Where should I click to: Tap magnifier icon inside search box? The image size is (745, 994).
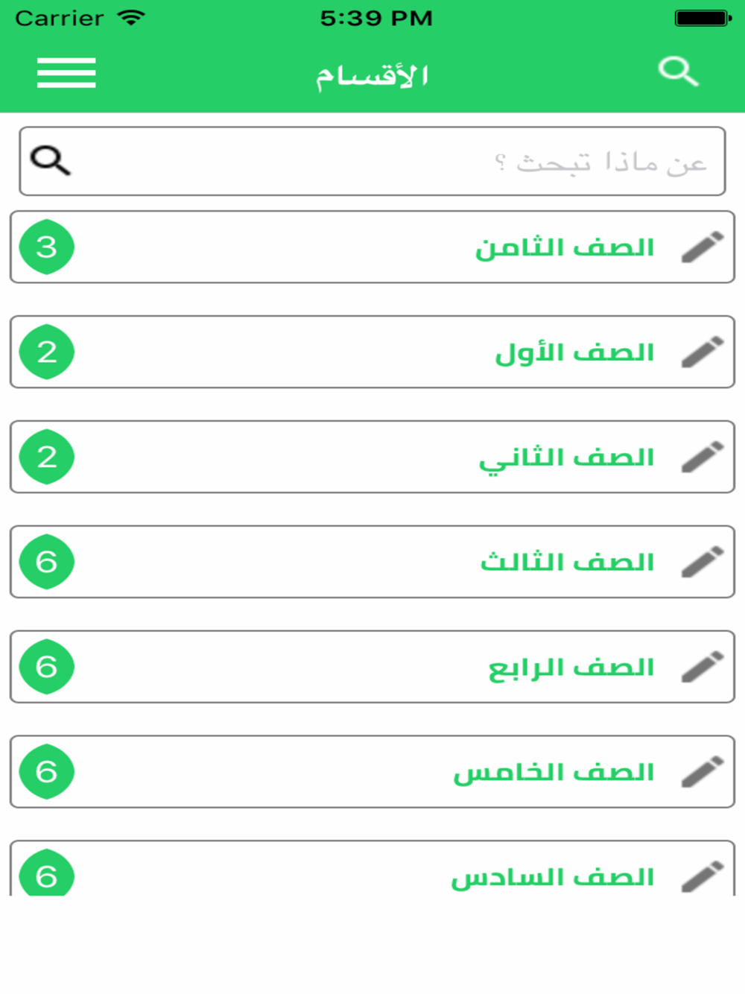tap(50, 160)
